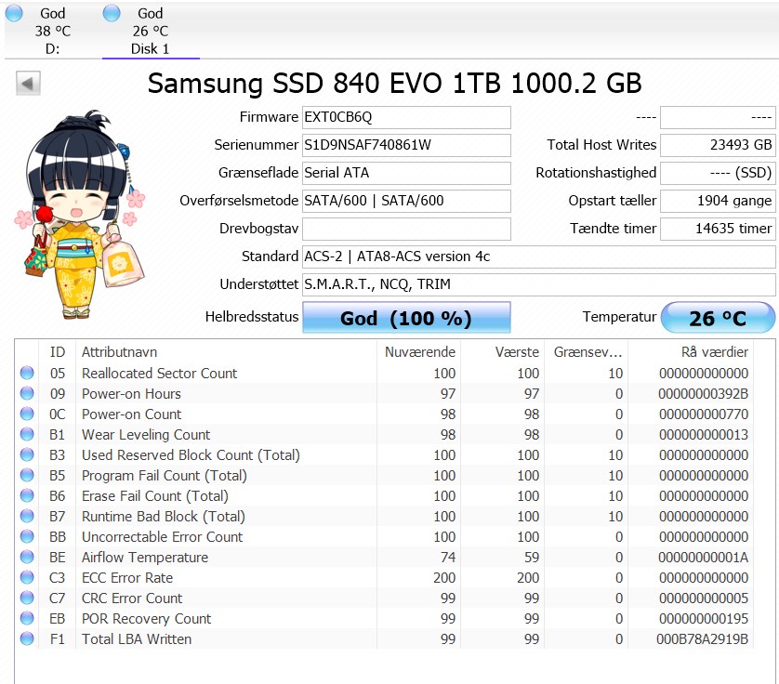Click the Nuværende column header
Viewport: 779px width, 684px height.
tap(419, 352)
